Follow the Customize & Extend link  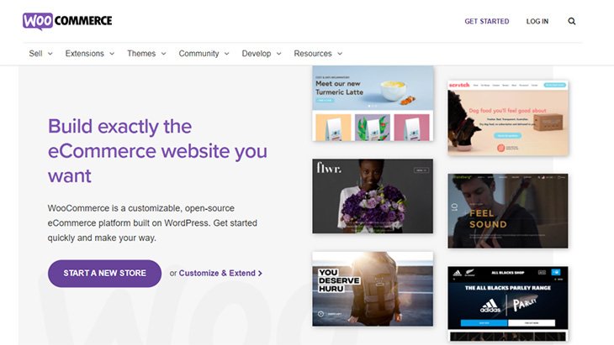[220, 273]
